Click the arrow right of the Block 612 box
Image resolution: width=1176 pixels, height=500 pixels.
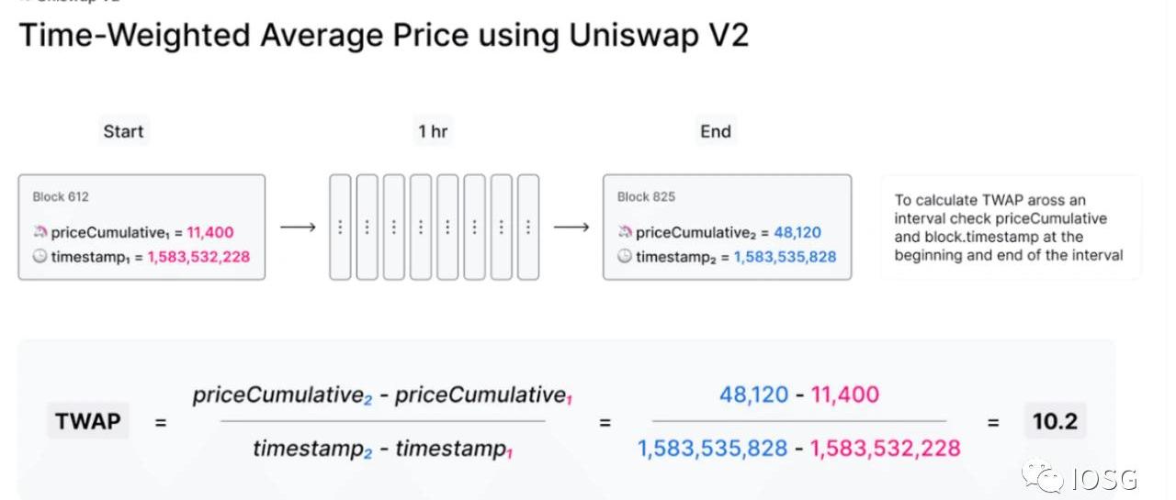tap(297, 227)
